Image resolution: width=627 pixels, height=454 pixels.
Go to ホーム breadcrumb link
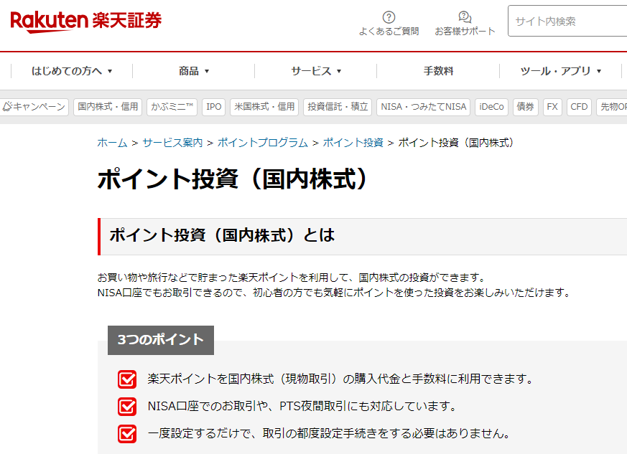click(x=112, y=143)
